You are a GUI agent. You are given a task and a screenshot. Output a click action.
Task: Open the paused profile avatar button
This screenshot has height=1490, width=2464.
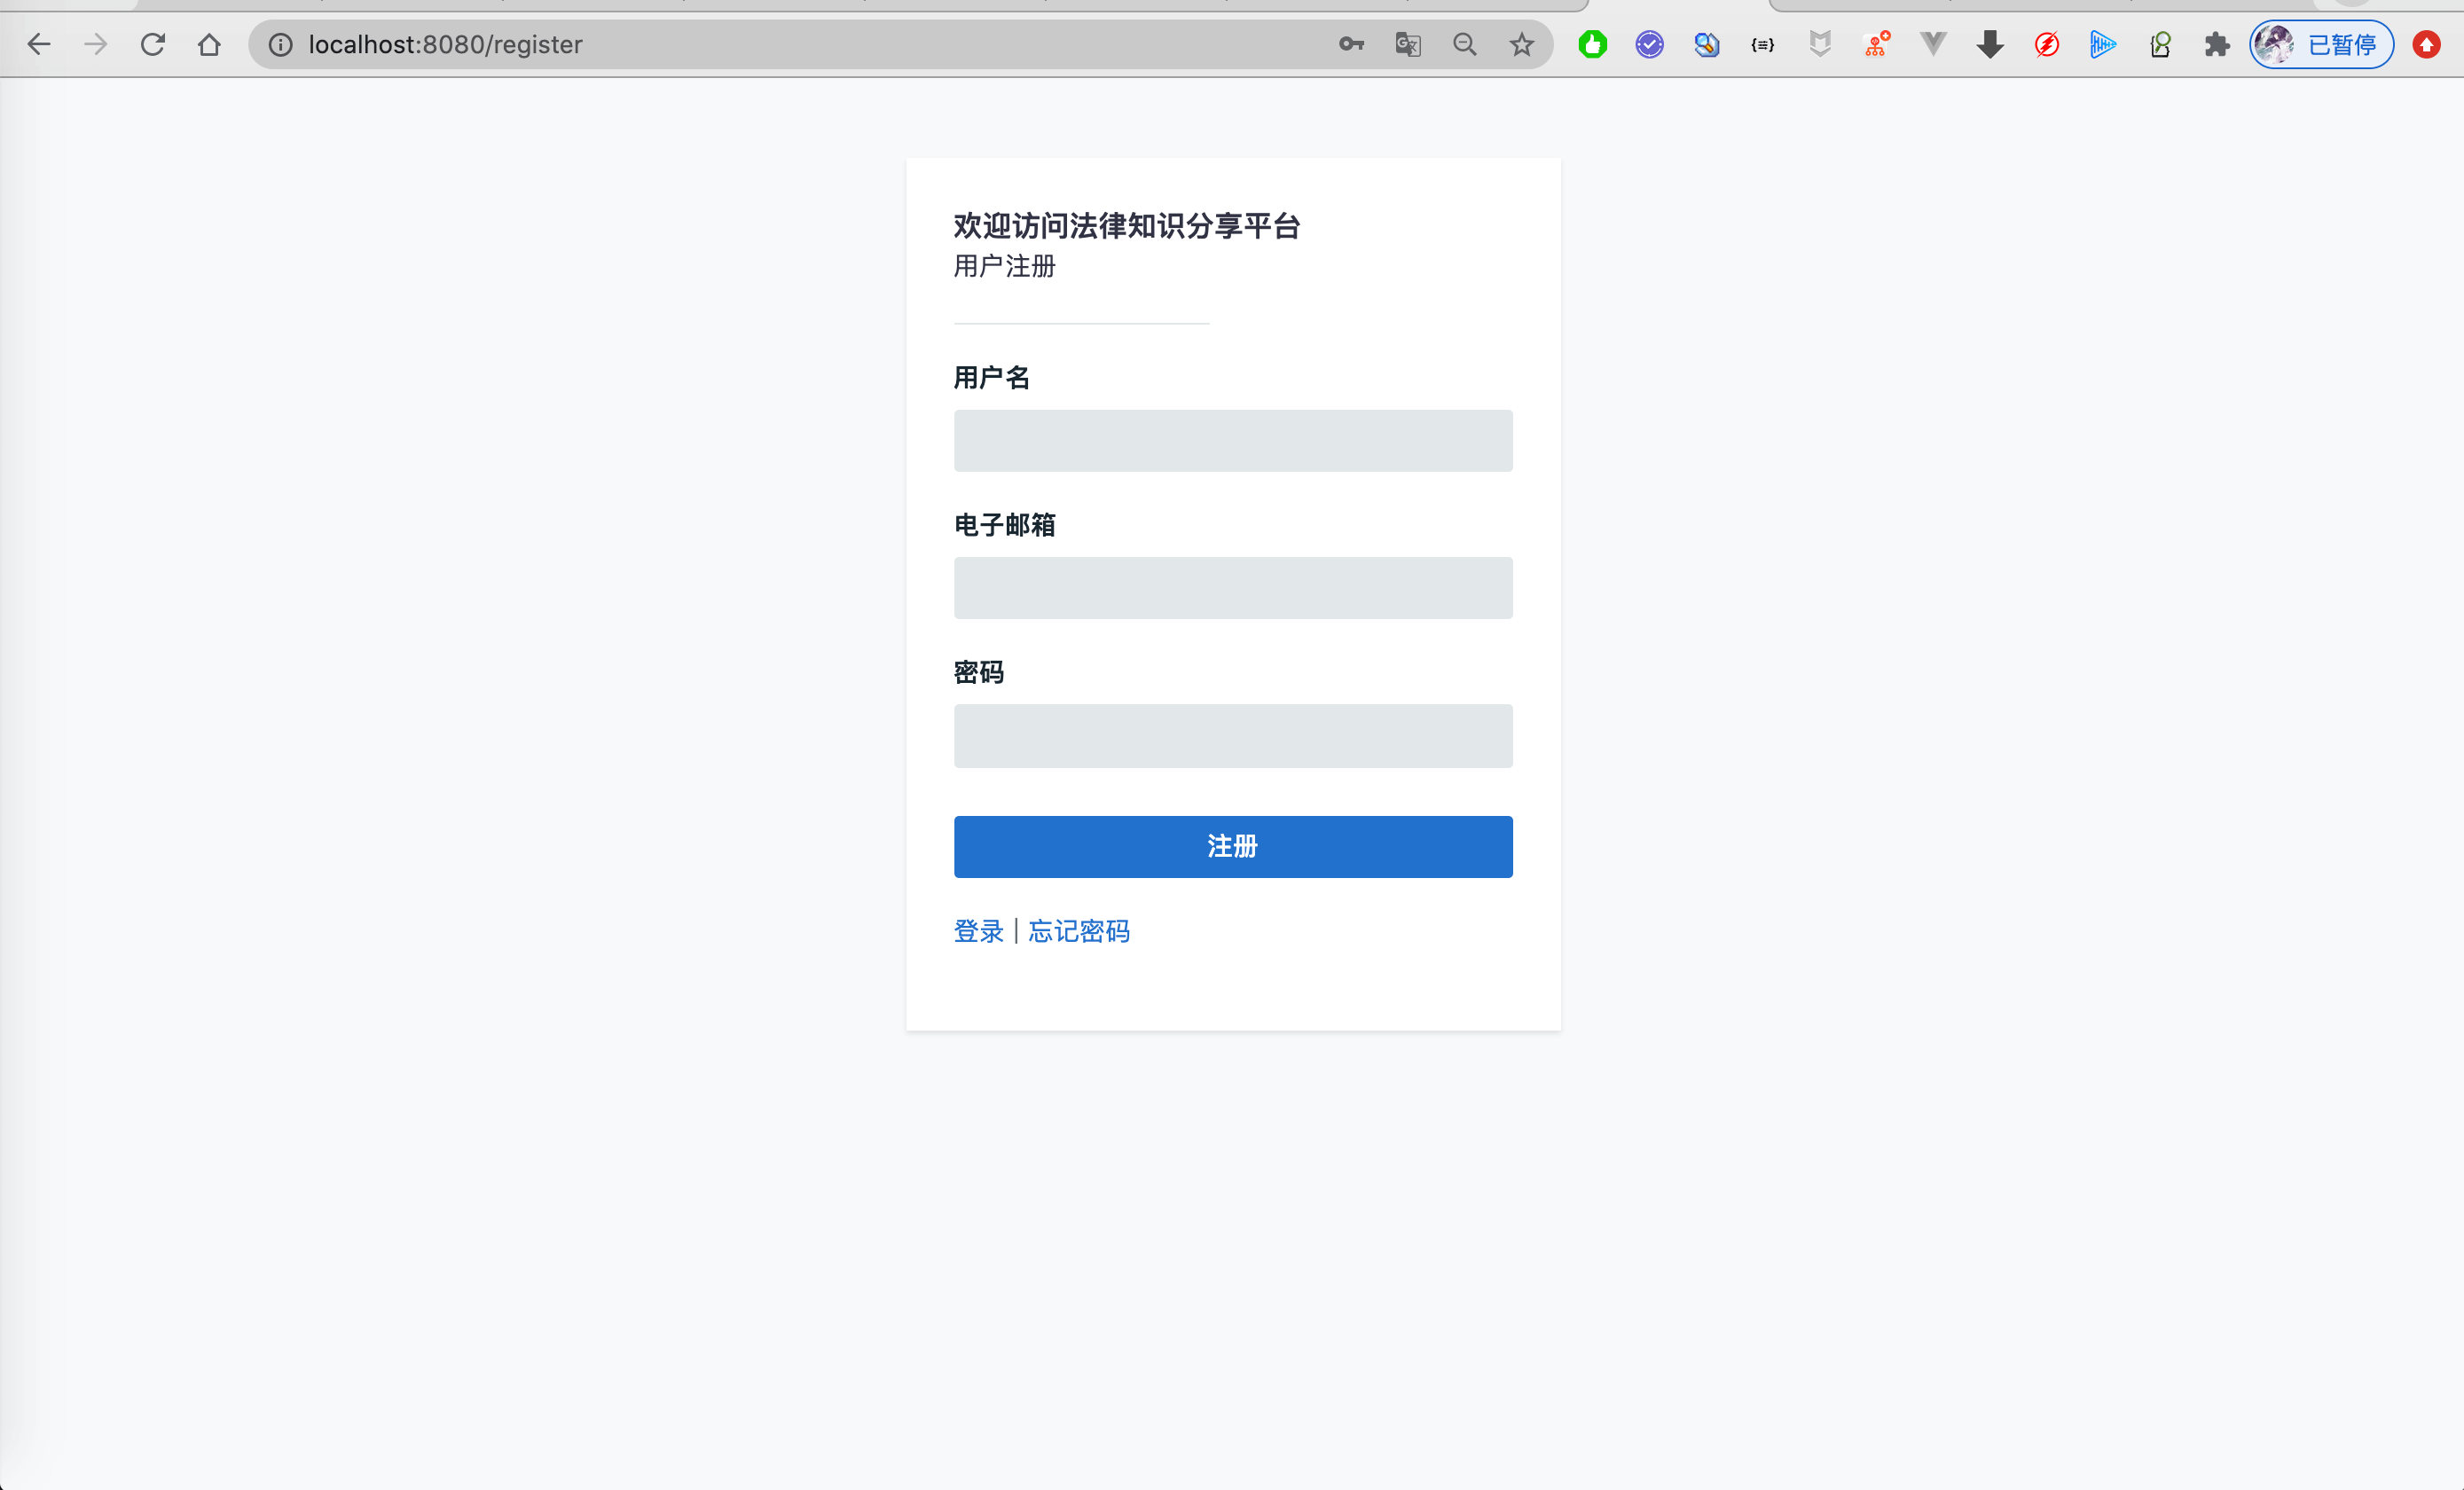(x=2321, y=44)
